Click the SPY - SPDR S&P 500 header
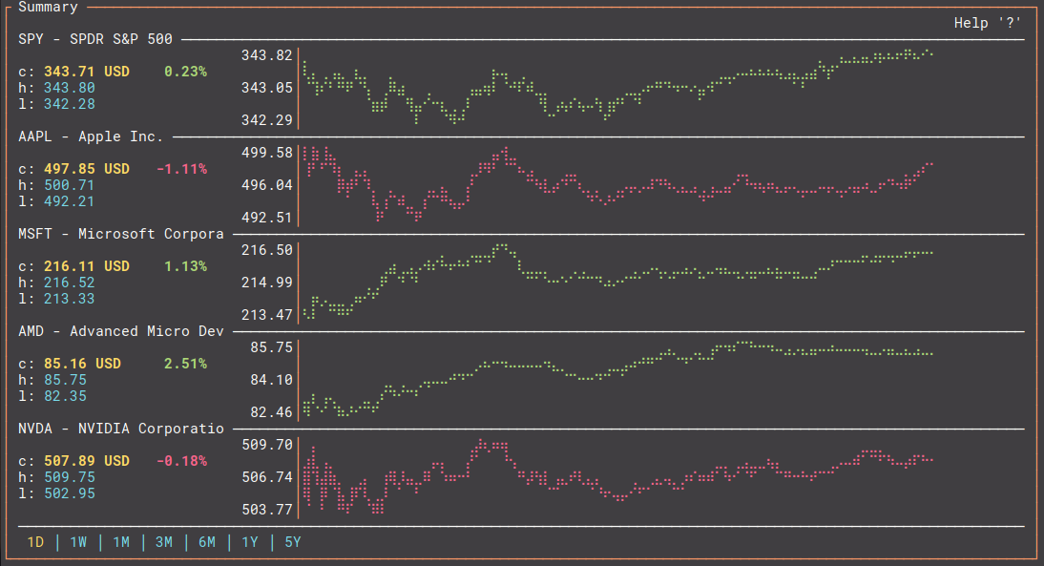The height and width of the screenshot is (566, 1044). click(95, 38)
